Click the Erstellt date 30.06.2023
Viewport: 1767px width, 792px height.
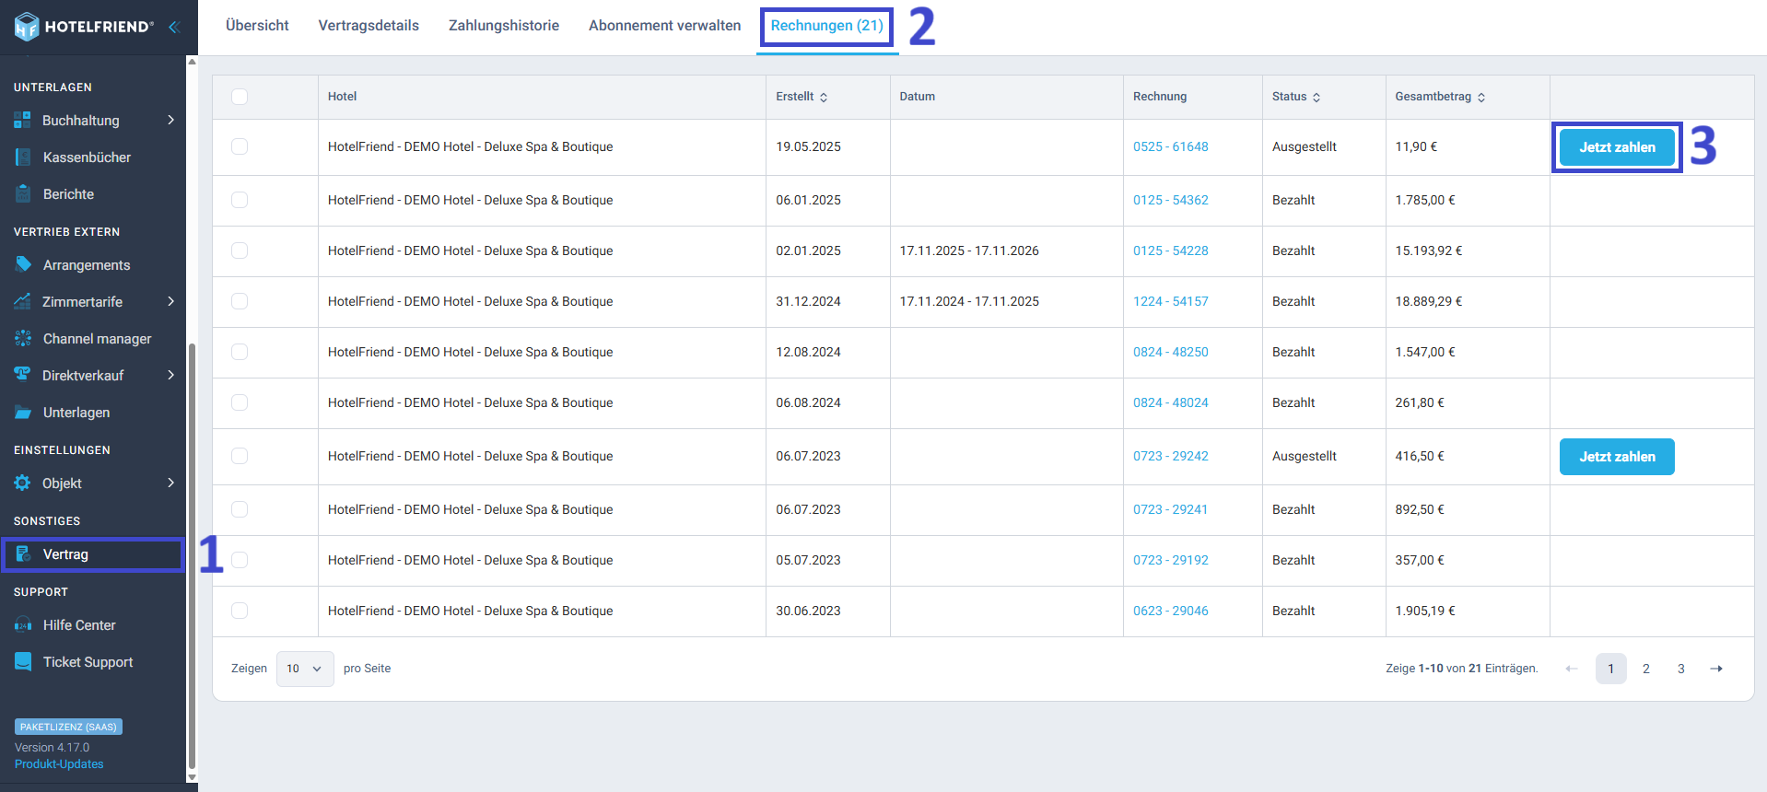[808, 611]
